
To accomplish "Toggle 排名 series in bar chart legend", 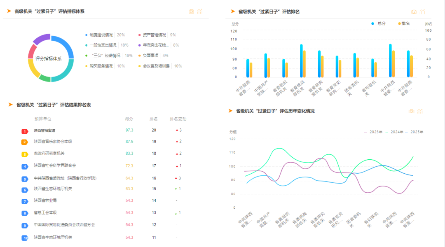I will (404, 23).
